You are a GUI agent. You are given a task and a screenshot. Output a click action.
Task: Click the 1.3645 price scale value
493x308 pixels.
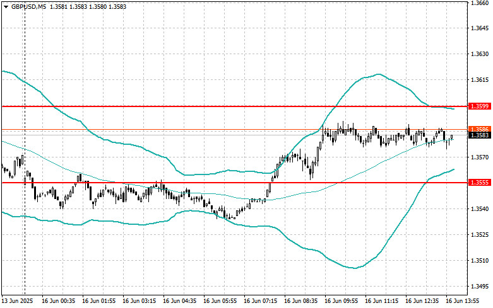point(480,28)
